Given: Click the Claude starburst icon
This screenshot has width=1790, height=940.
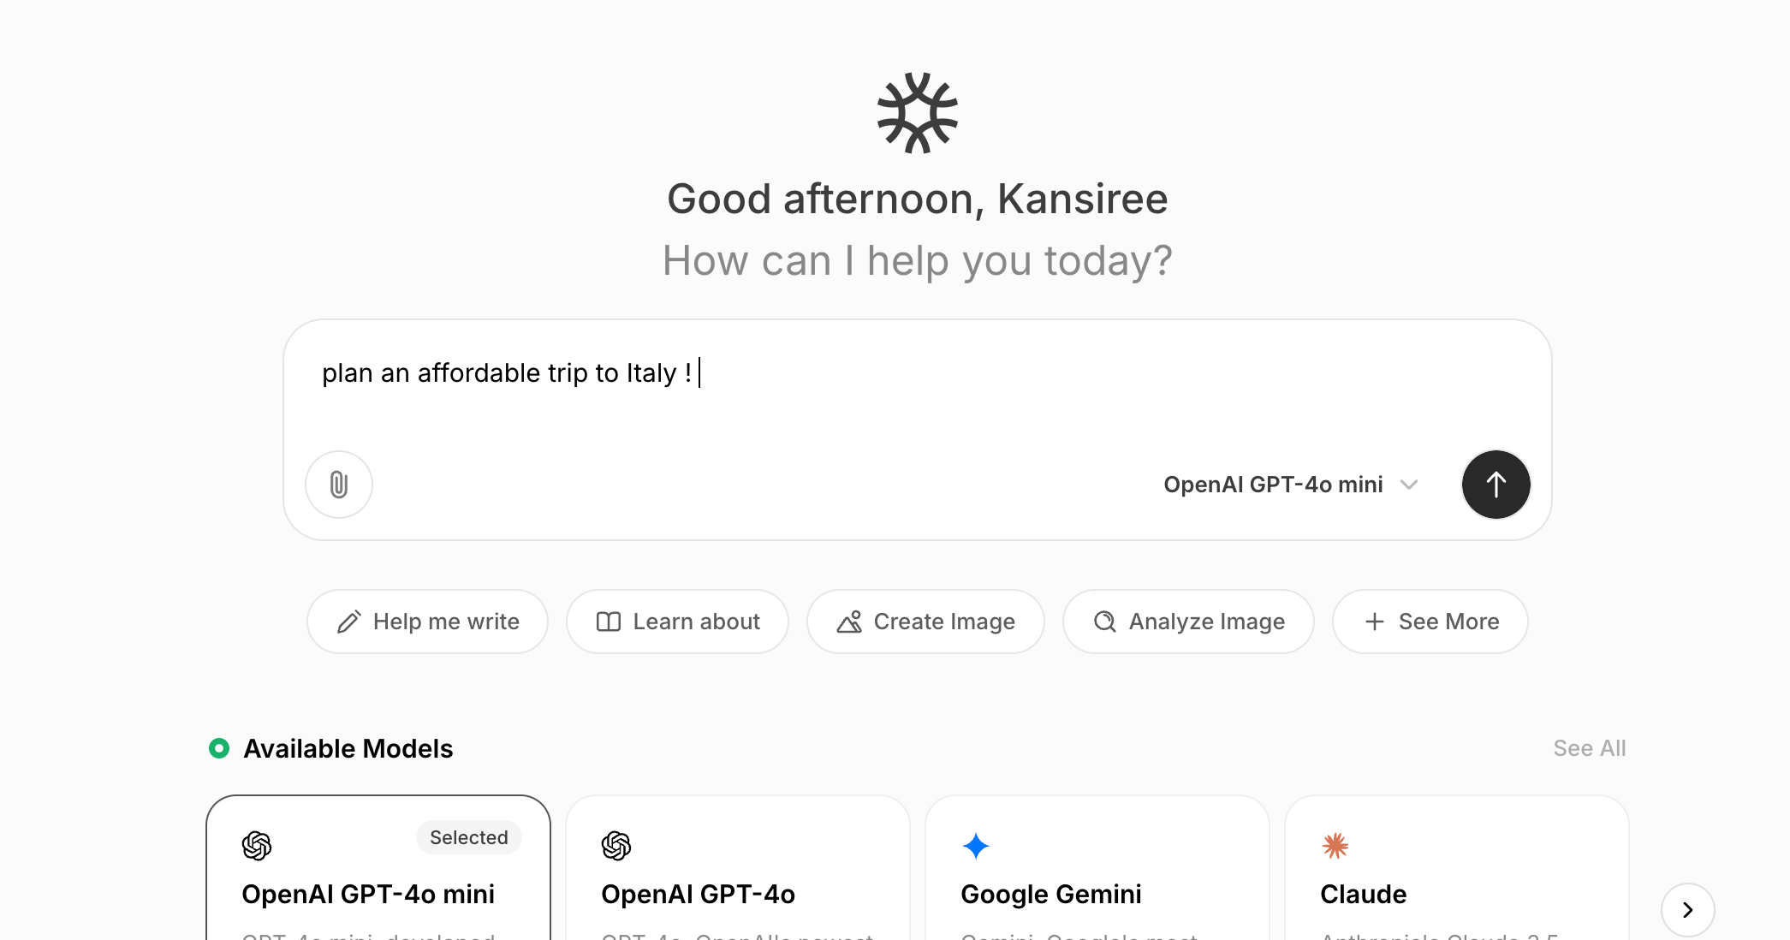Looking at the screenshot, I should click(1335, 846).
